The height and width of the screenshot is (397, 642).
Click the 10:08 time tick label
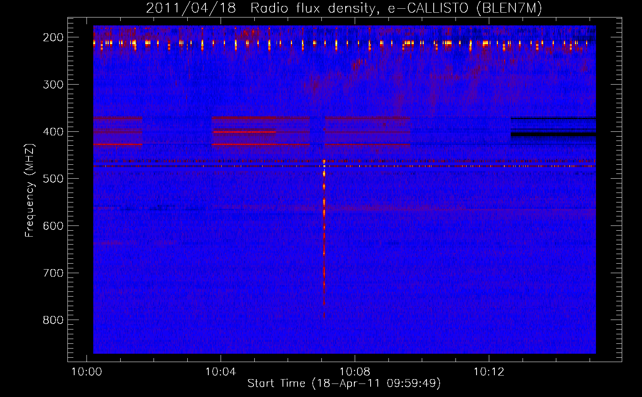point(355,372)
